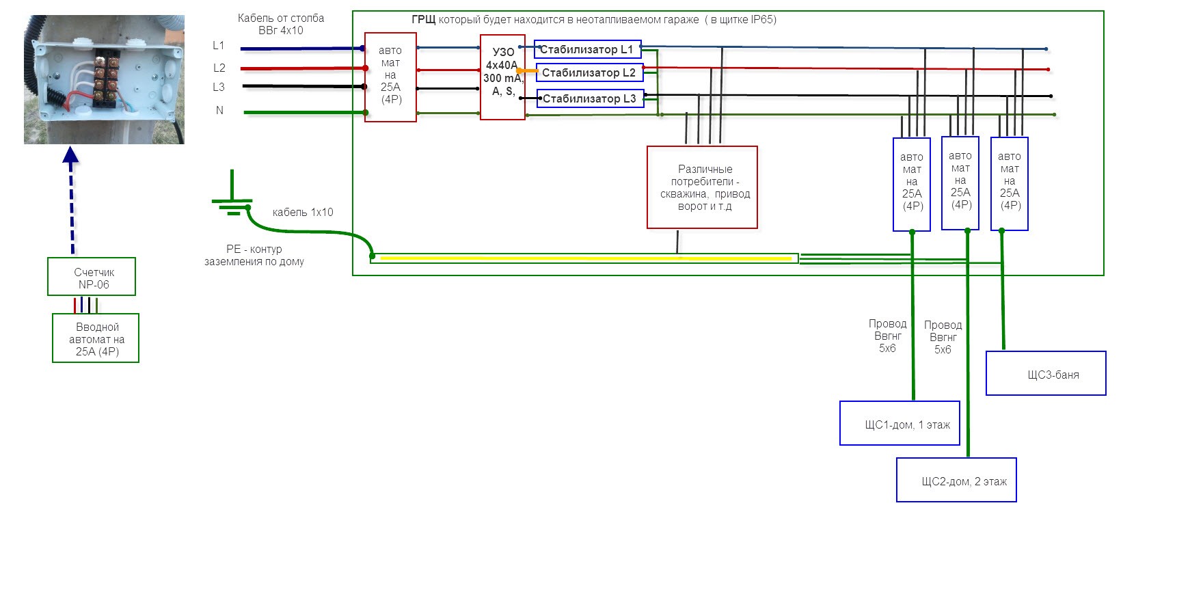Click the ЩС3-баня box
Viewport: 1190px width, 594px height.
(1046, 373)
